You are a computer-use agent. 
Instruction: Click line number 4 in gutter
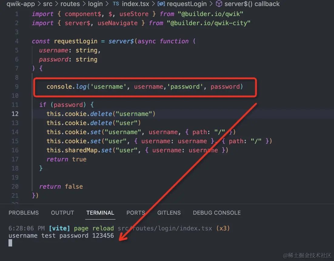(x=17, y=41)
